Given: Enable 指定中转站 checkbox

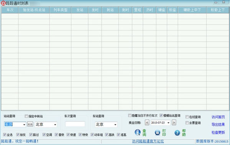Looking at the screenshot, I should 26,116.
